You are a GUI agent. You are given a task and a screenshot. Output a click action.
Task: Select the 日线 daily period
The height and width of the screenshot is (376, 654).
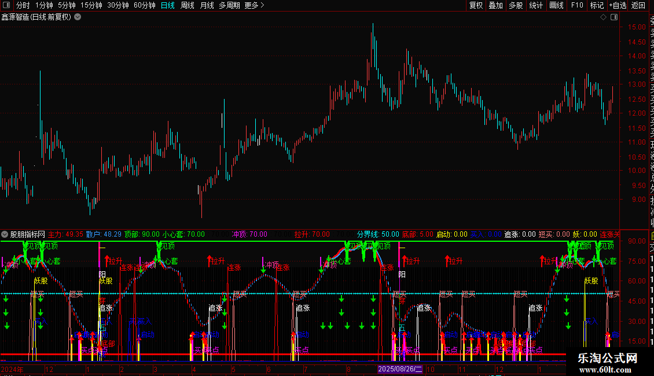pyautogui.click(x=168, y=5)
